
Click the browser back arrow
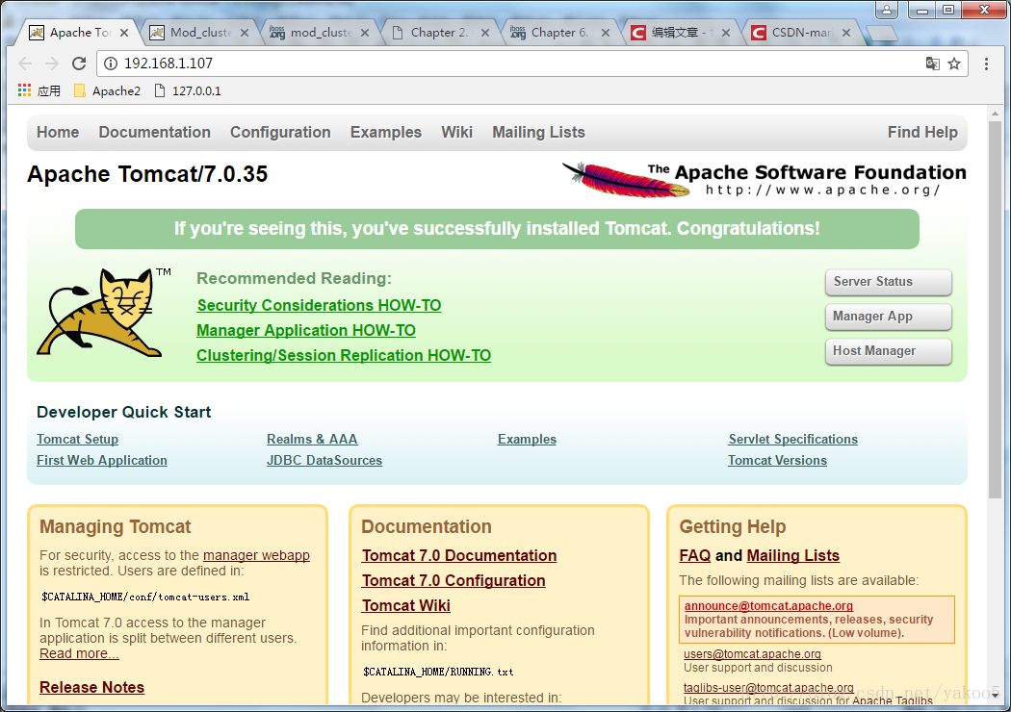coord(25,64)
